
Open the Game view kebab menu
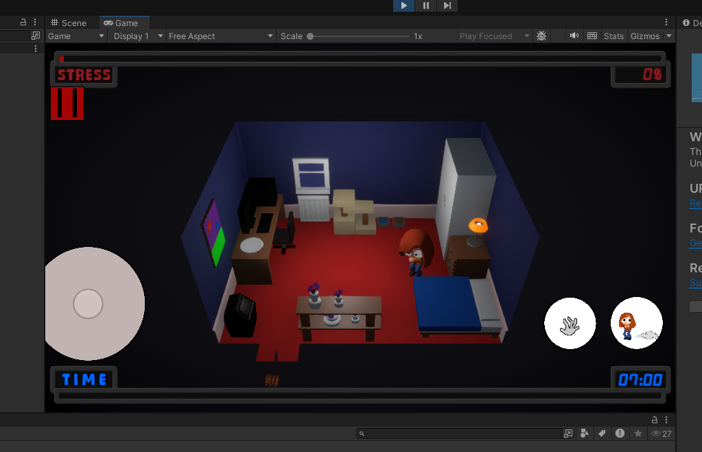[666, 22]
